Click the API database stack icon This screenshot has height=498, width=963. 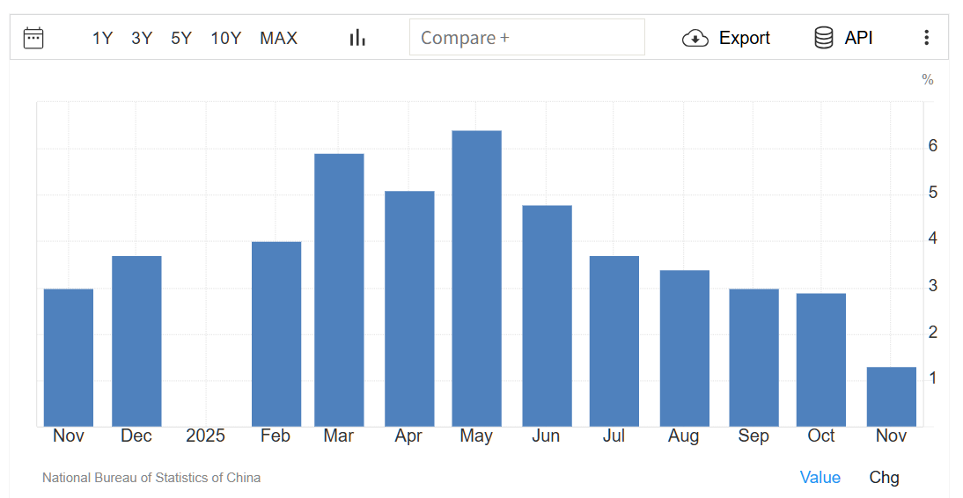(824, 38)
